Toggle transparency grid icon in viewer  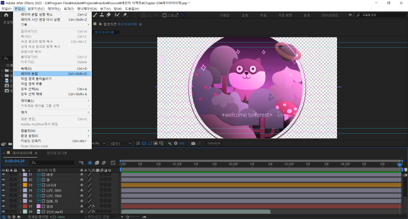[x=144, y=143]
